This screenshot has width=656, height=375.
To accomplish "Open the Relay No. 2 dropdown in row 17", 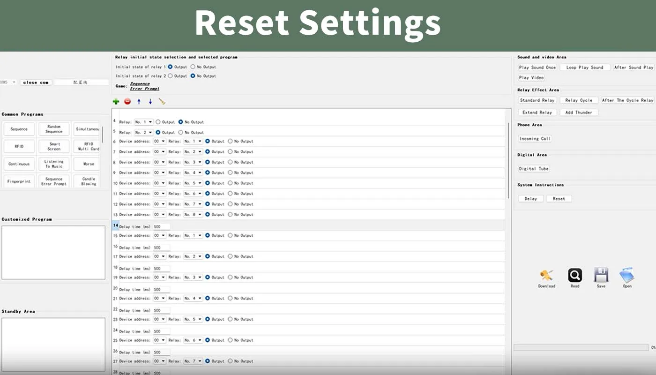I will point(193,256).
